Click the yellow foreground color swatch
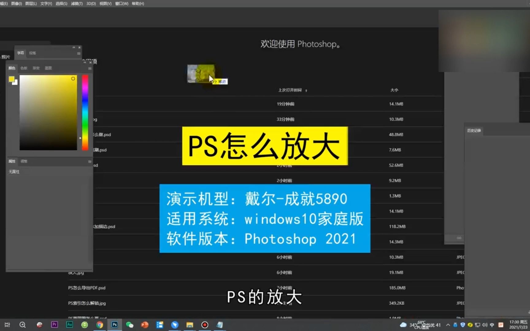The image size is (530, 331). [11, 79]
